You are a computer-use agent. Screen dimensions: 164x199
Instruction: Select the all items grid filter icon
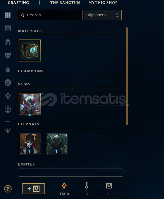8,15
